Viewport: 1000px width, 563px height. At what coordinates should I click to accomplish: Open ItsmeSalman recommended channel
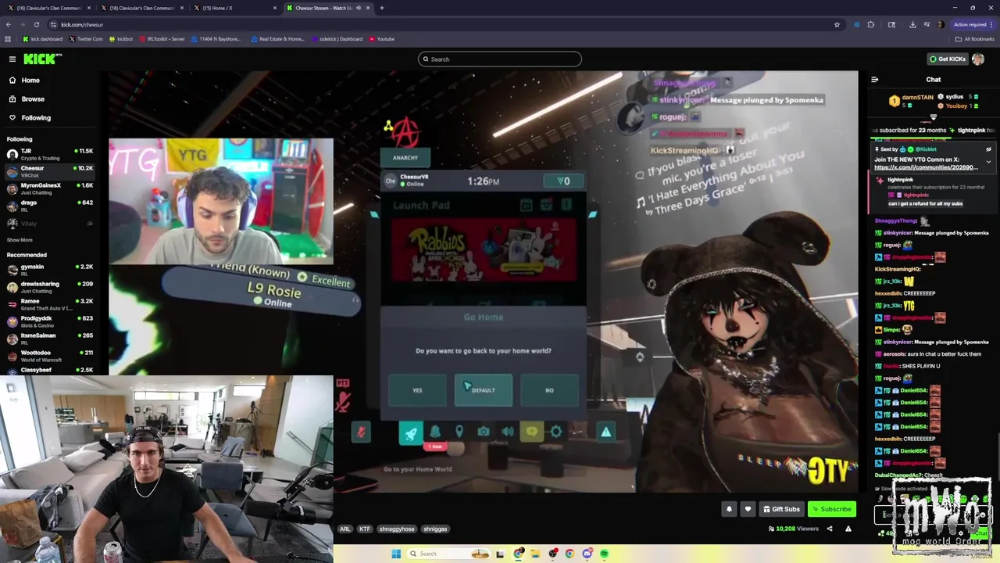pyautogui.click(x=49, y=339)
